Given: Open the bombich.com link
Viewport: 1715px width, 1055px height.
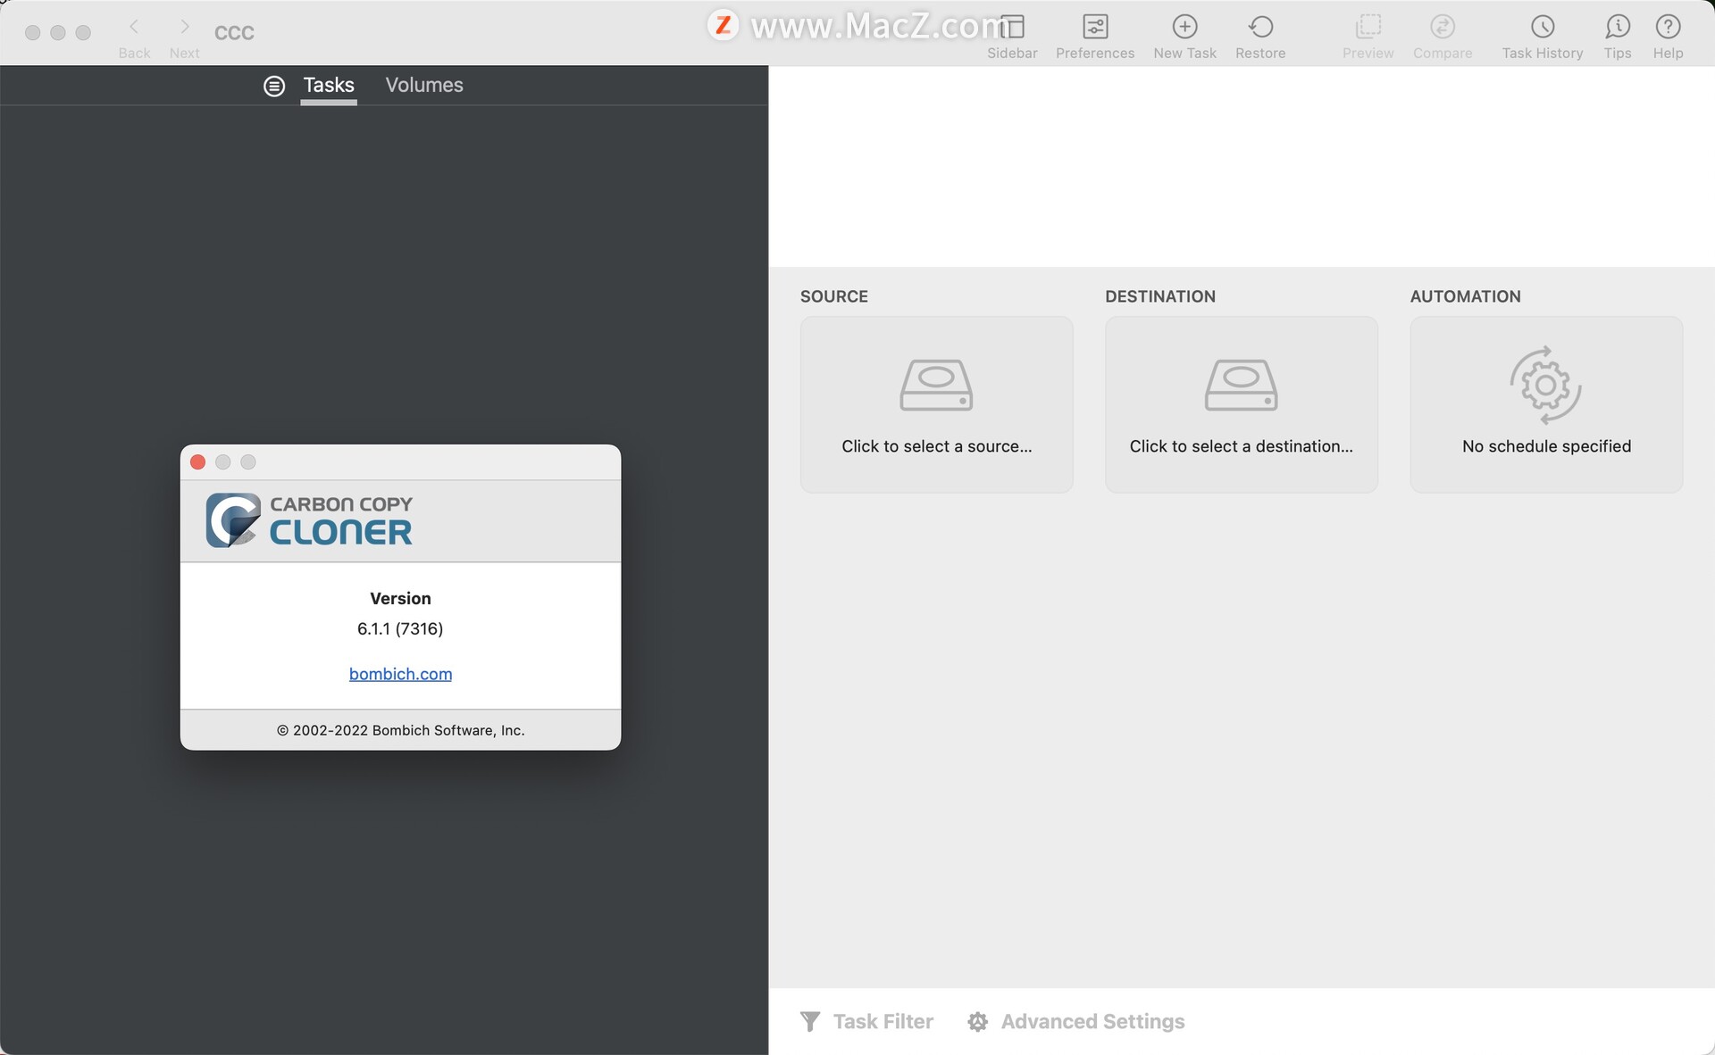Looking at the screenshot, I should (400, 674).
